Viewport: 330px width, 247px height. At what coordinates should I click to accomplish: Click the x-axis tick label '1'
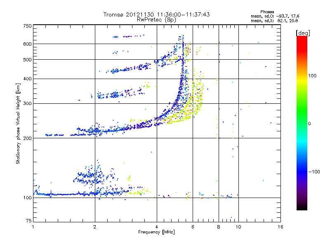33,227
